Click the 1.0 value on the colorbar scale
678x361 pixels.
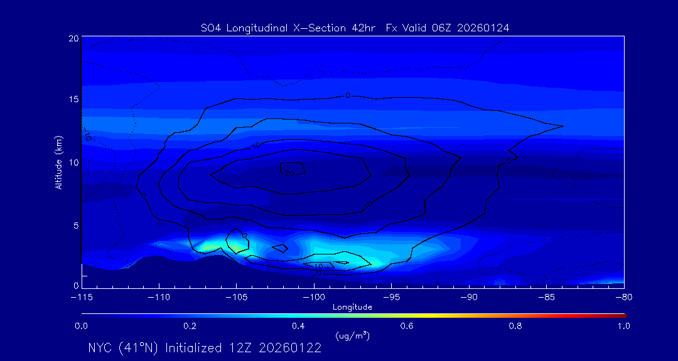[623, 326]
